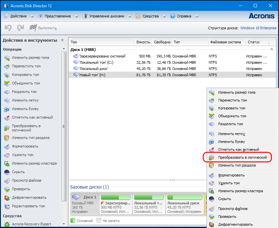Click the Выполнить checkered flag icon

[x=33, y=28]
